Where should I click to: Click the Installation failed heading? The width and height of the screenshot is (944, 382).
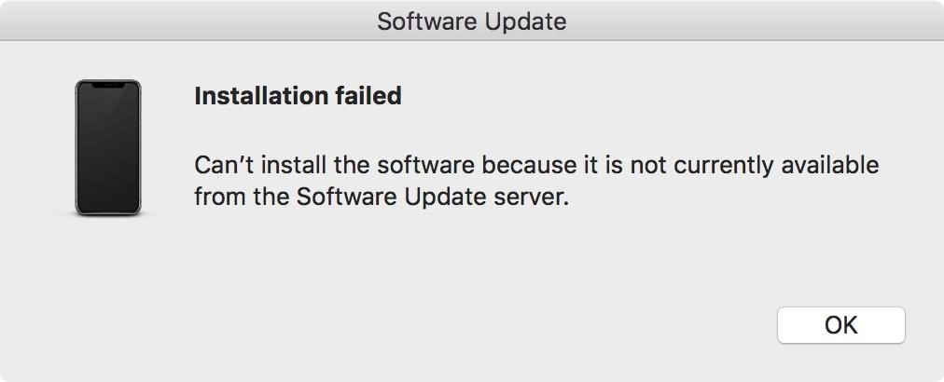pyautogui.click(x=298, y=95)
